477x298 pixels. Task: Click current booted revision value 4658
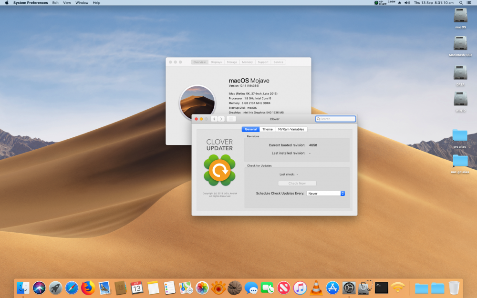coord(313,145)
